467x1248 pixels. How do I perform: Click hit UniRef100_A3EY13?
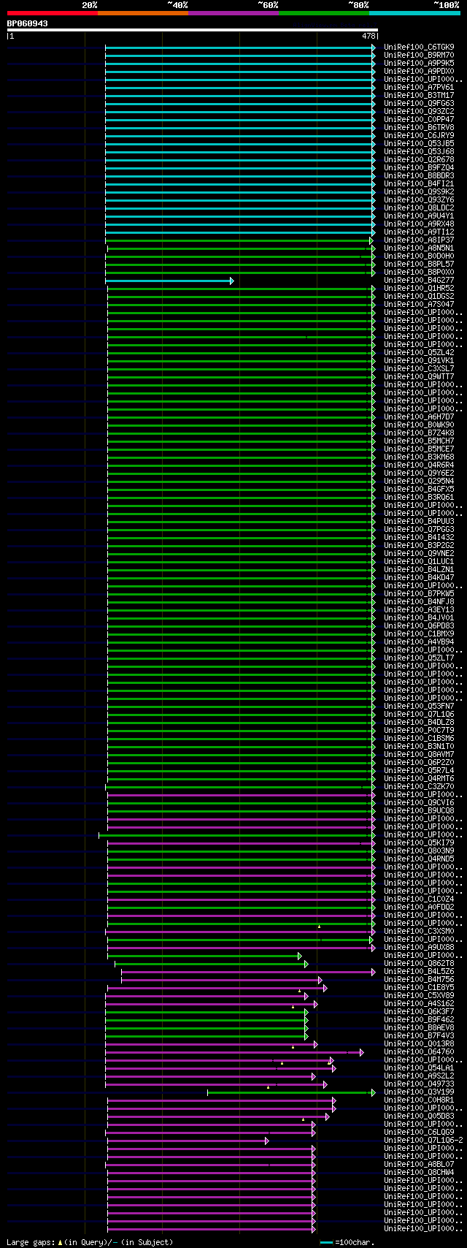[419, 609]
